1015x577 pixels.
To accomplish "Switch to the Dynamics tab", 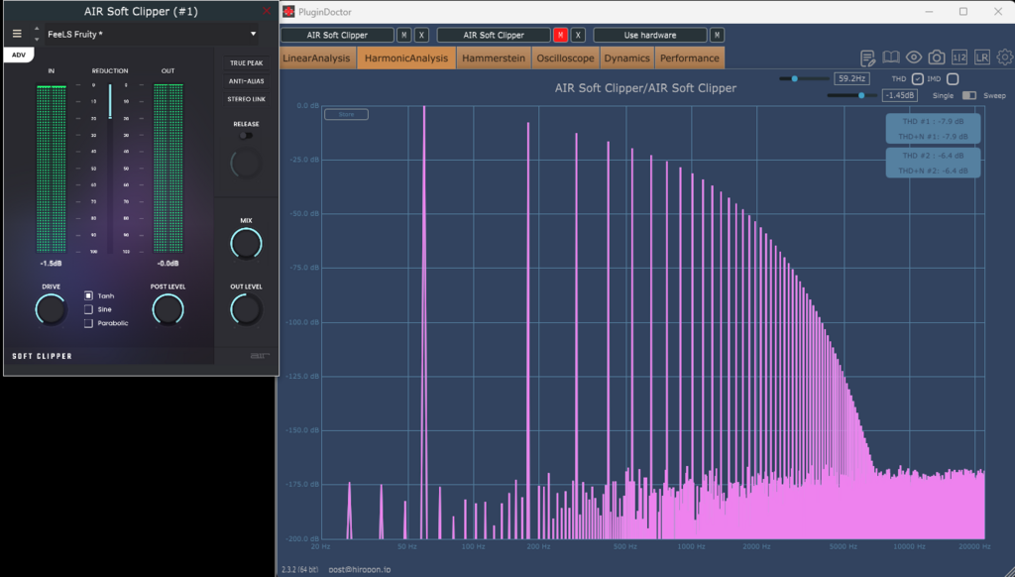I will [626, 58].
